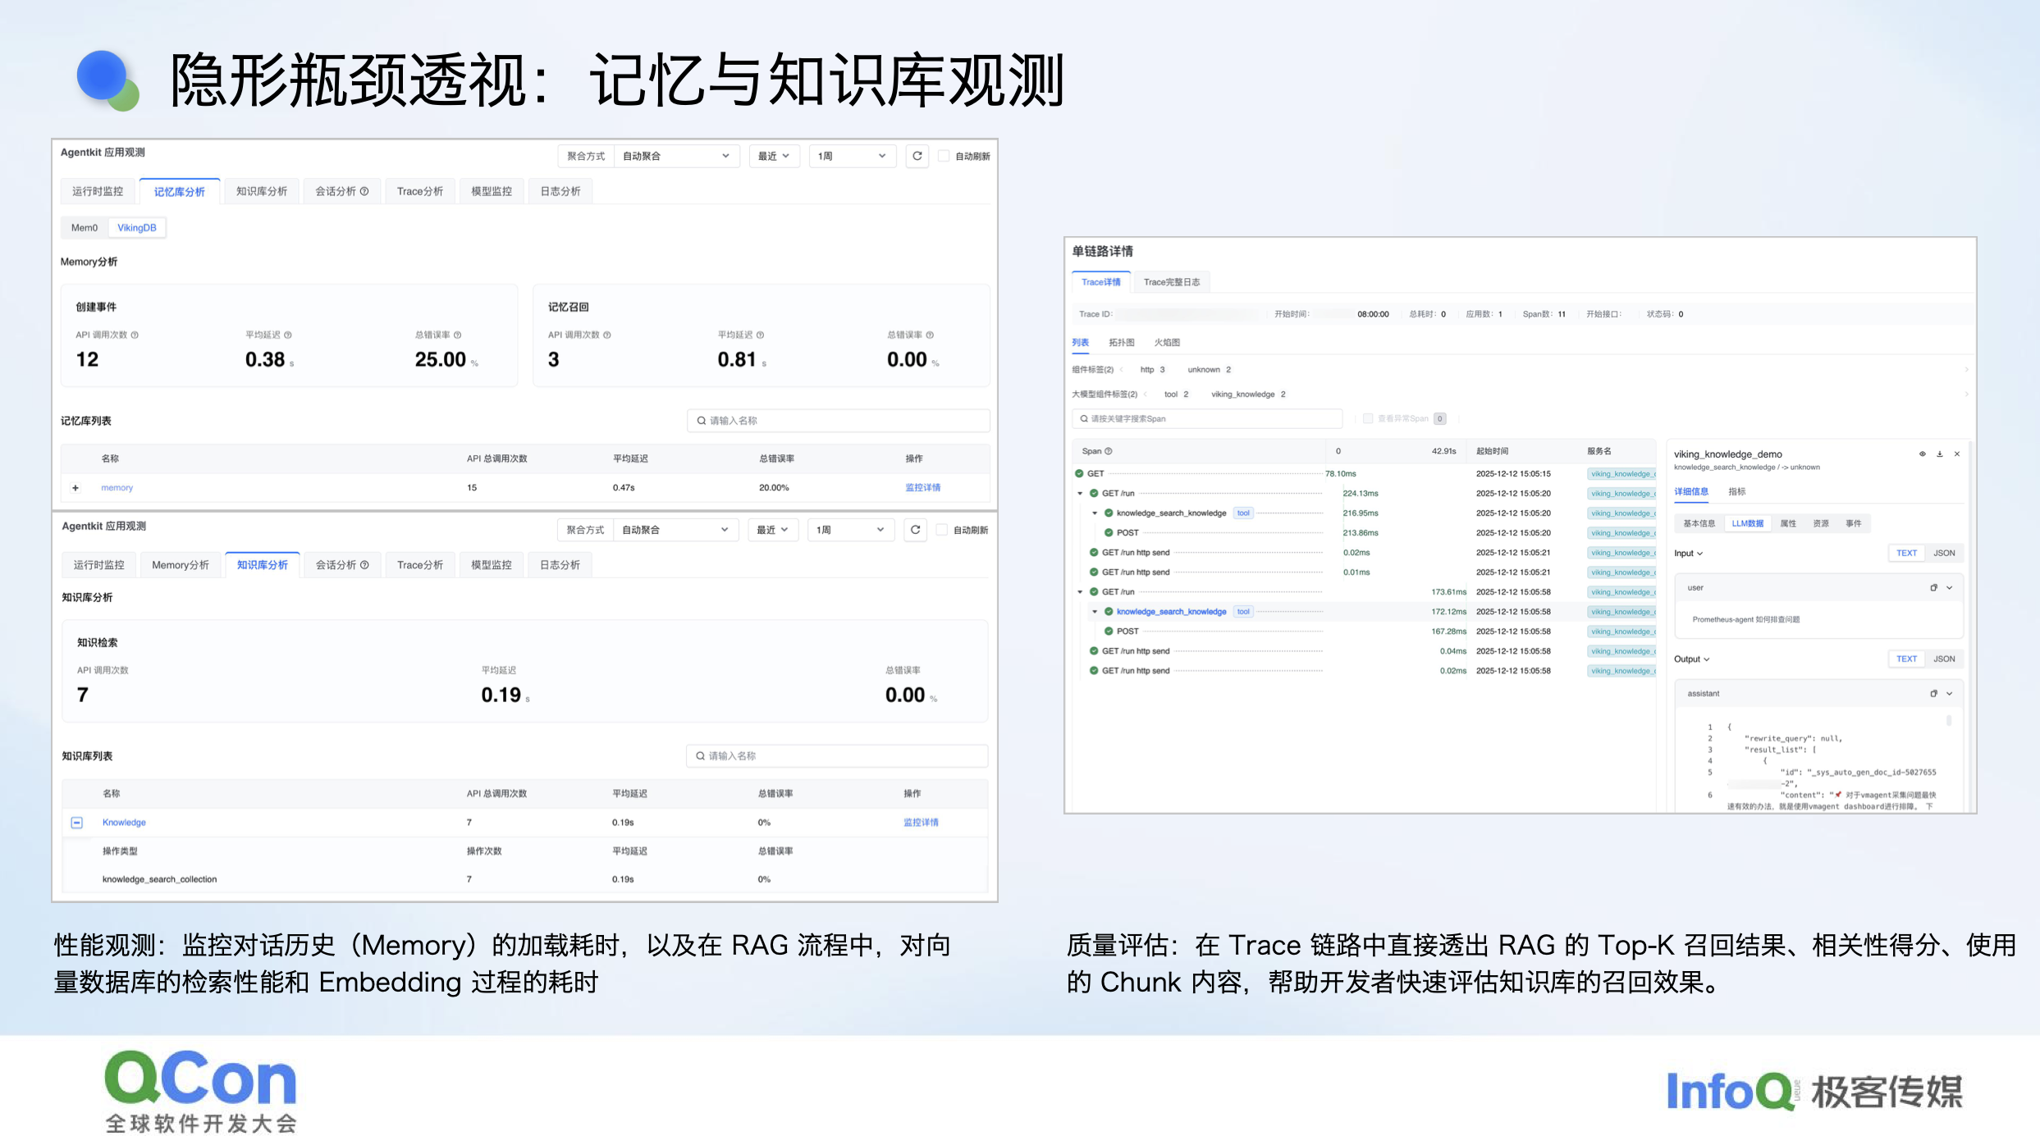This screenshot has width=2040, height=1145.
Task: Select the VikingDB memory source
Action: click(x=137, y=228)
